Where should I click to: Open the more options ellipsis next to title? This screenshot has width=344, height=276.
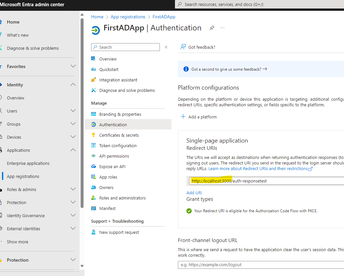(x=222, y=28)
